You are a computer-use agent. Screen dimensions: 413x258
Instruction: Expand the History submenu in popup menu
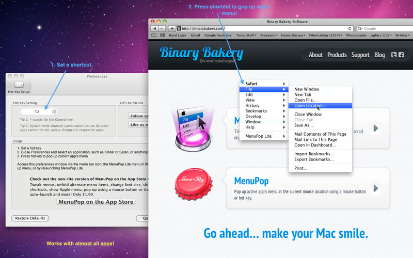point(264,105)
